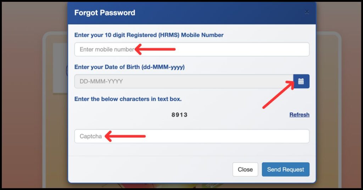Click the Registered Mobile Number label
Image resolution: width=363 pixels, height=190 pixels.
tap(149, 35)
